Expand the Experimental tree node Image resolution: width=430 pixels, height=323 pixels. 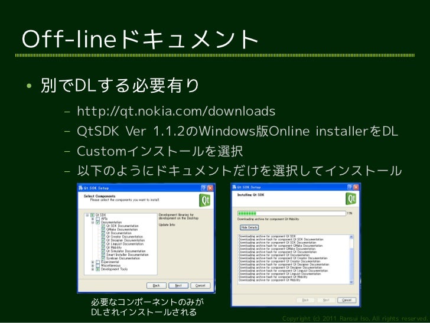click(x=92, y=262)
